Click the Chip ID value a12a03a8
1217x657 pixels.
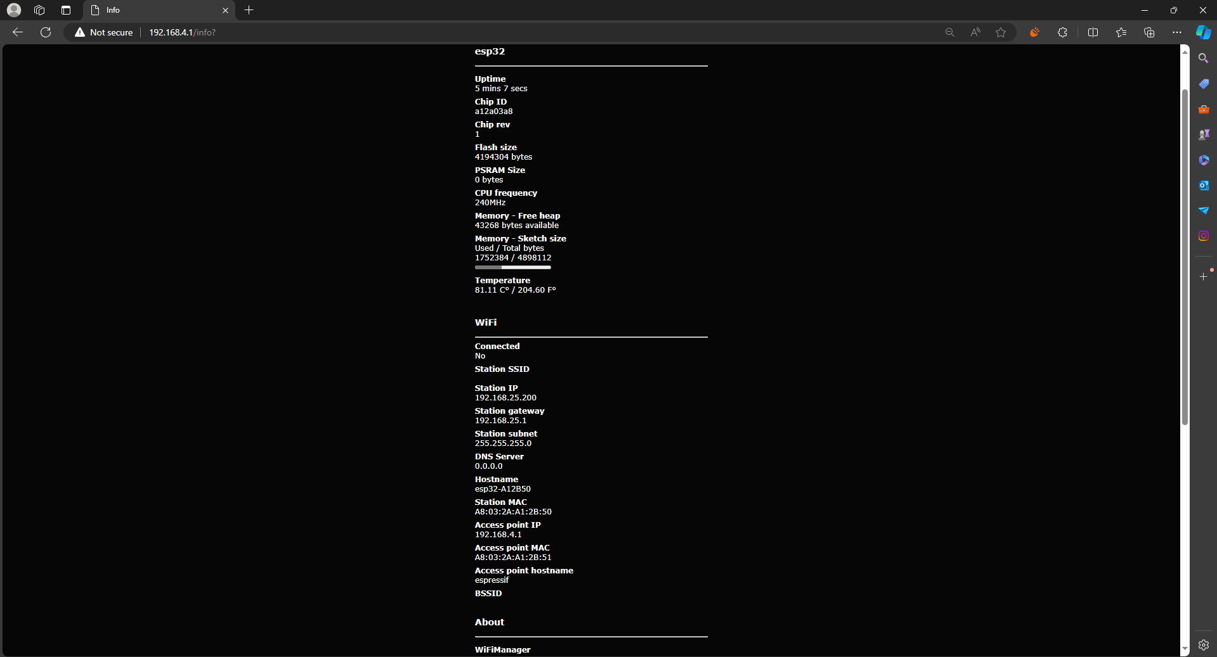click(x=493, y=112)
